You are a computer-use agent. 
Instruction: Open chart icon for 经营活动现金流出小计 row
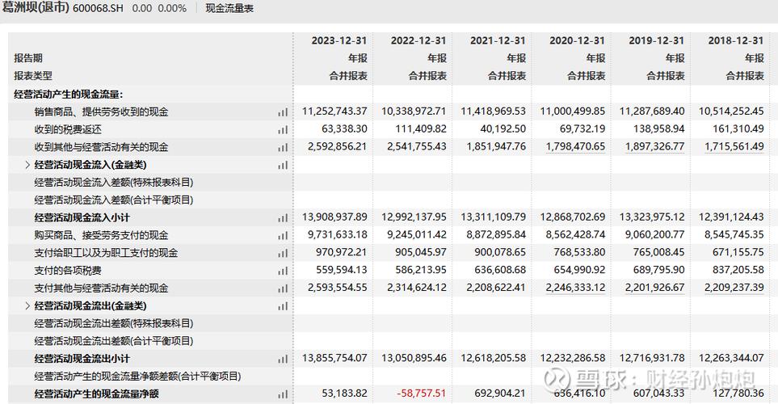click(x=283, y=359)
